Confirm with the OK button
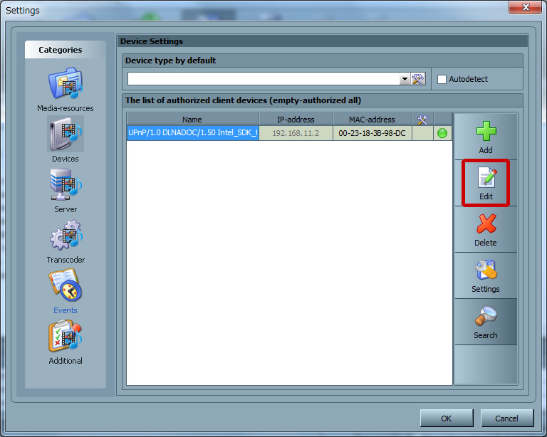 coord(447,418)
